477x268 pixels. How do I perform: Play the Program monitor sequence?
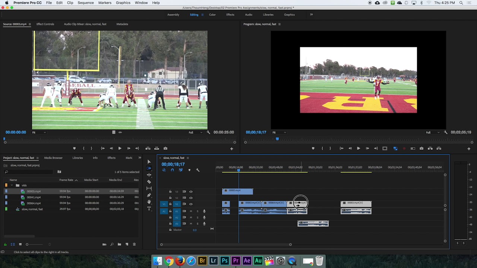pos(358,149)
